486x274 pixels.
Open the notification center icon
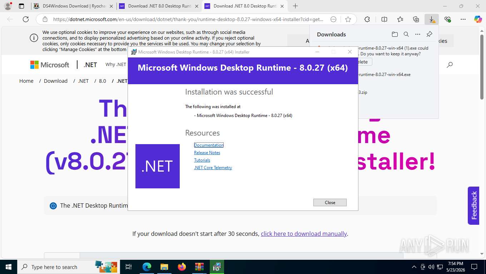point(474,267)
